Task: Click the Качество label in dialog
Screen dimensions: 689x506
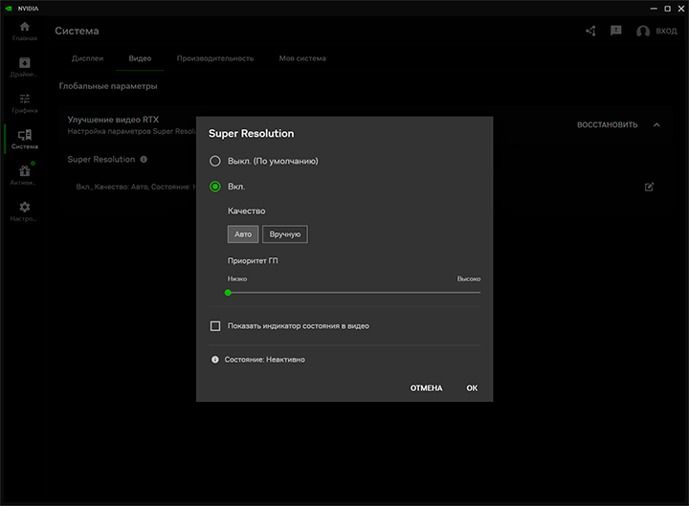Action: 247,211
